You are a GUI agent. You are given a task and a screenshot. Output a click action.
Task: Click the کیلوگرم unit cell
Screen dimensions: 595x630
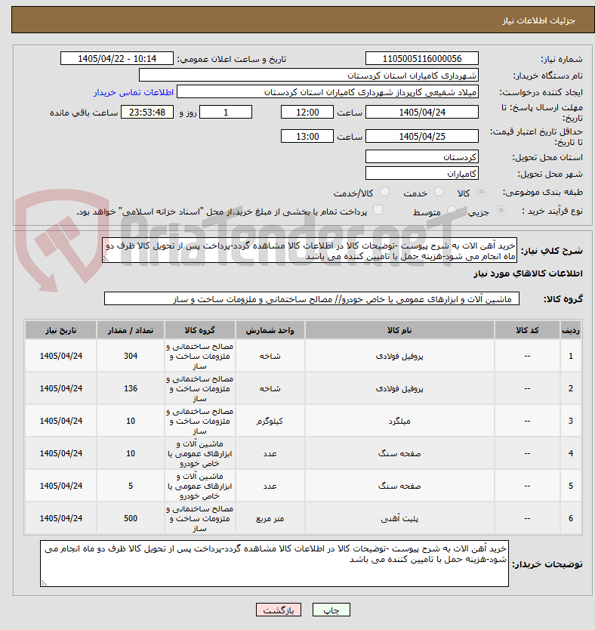coord(270,421)
